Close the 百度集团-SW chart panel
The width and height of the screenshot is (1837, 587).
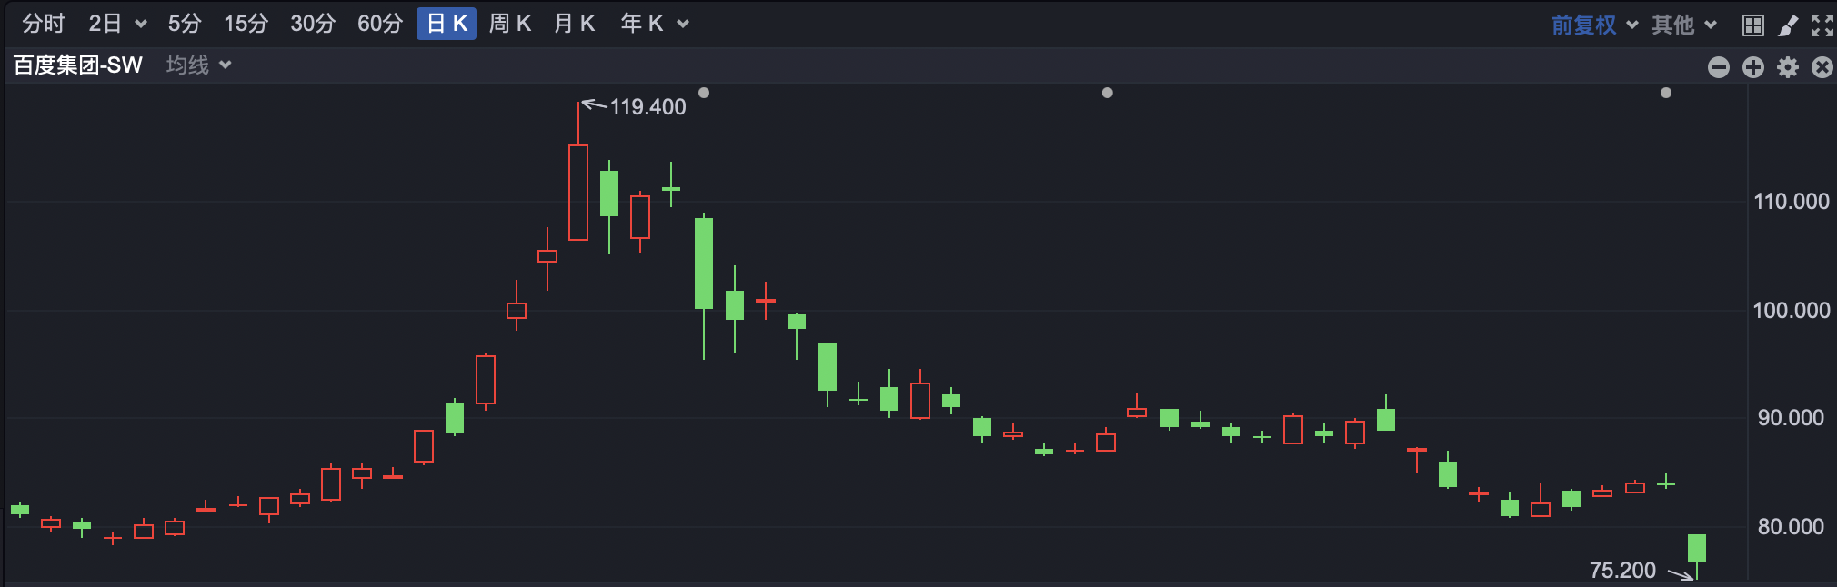pos(1822,67)
